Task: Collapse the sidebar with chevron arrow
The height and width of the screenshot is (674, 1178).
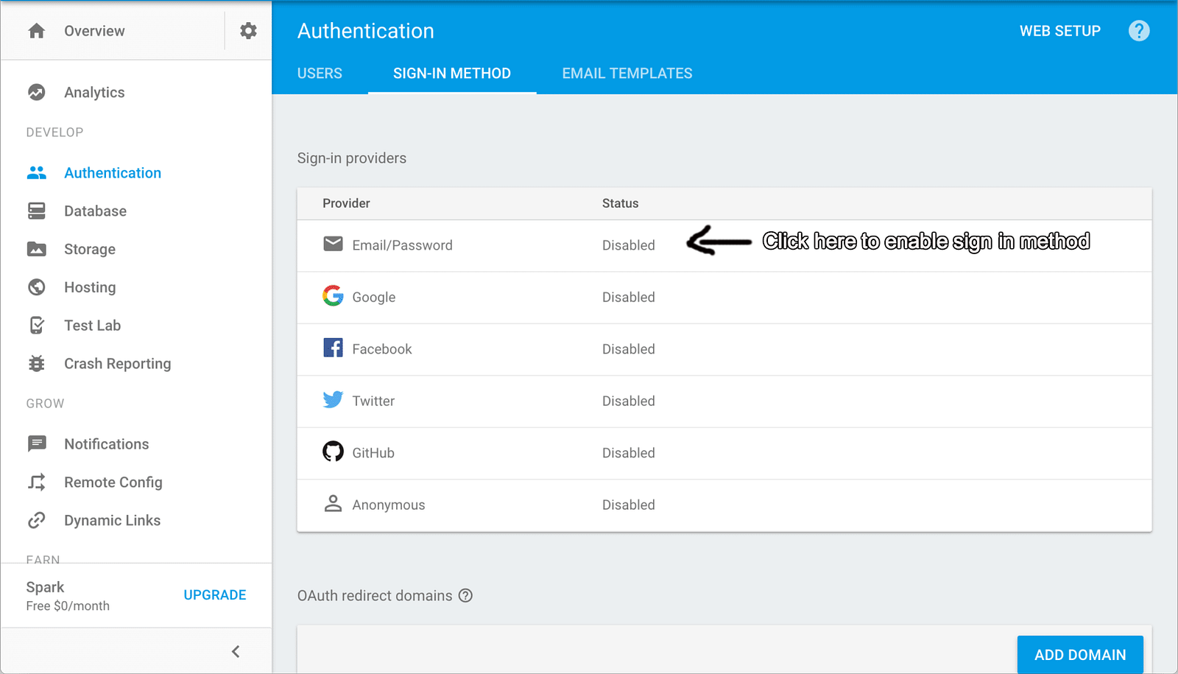Action: click(236, 651)
